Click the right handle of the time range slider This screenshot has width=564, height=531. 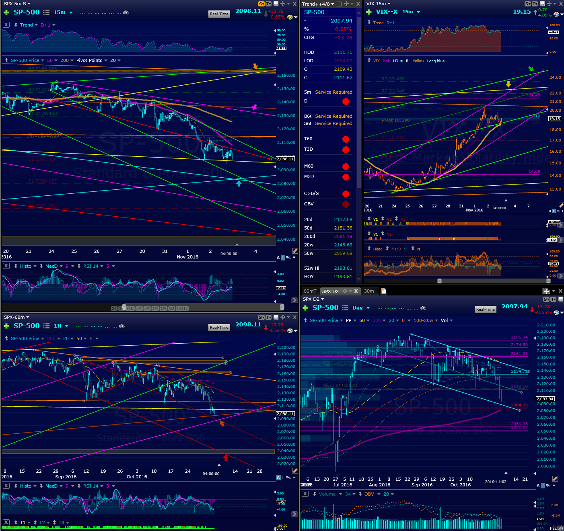click(x=282, y=307)
